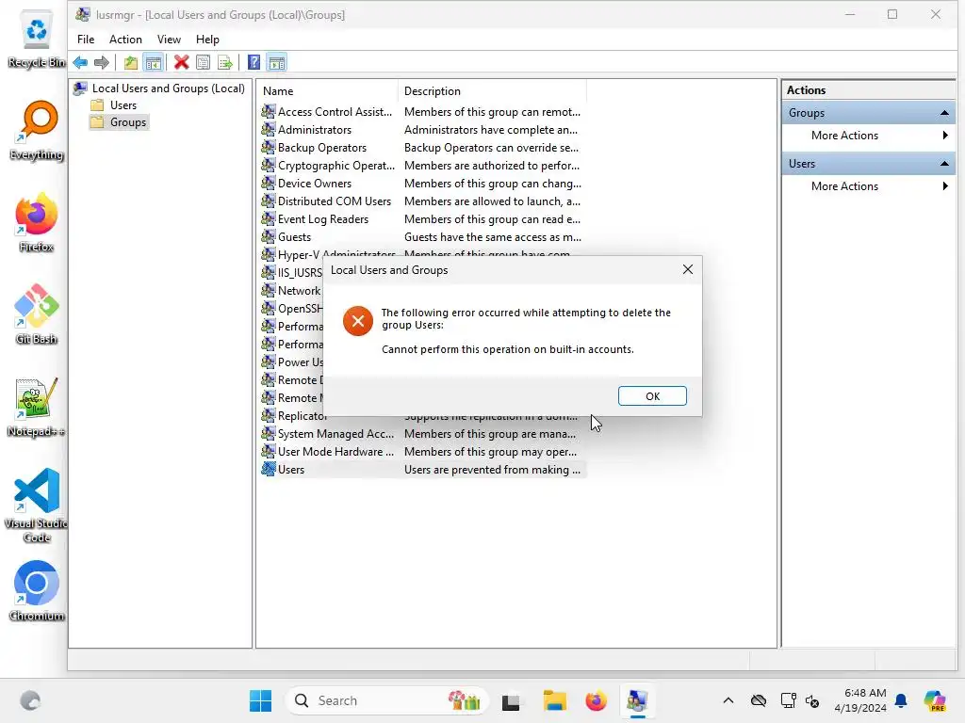Toggle the Show/Hide Console Tree toolbar button
Image resolution: width=965 pixels, height=723 pixels.
coord(154,62)
